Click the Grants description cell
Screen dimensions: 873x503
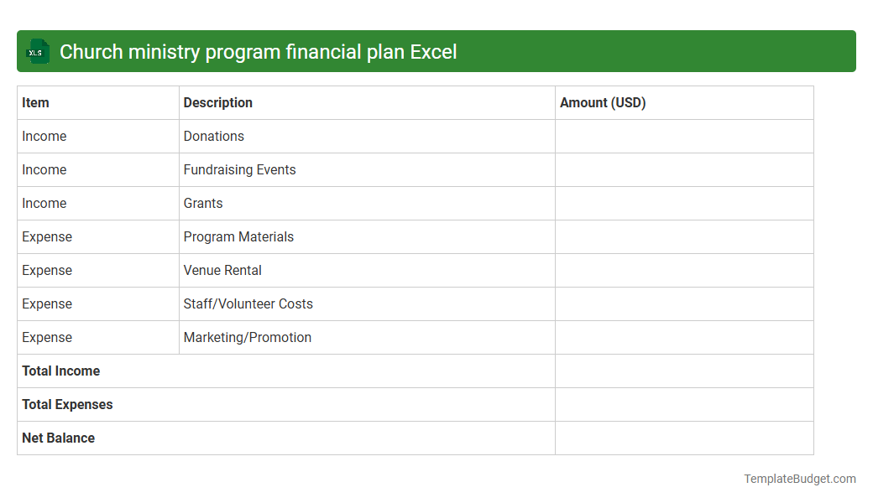coord(203,203)
